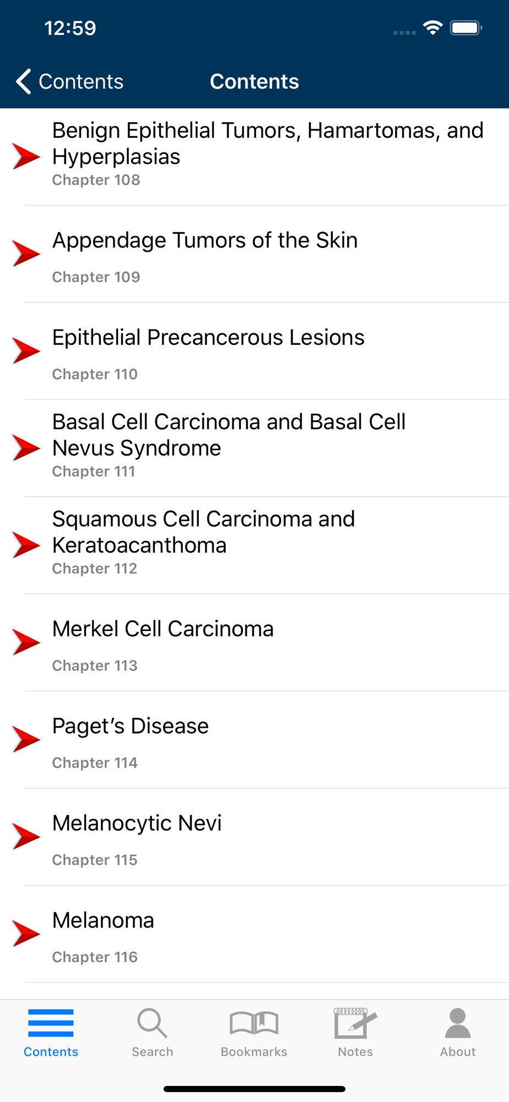Tap the red arrow beside Appendage Tumors
The image size is (509, 1102).
[x=26, y=253]
